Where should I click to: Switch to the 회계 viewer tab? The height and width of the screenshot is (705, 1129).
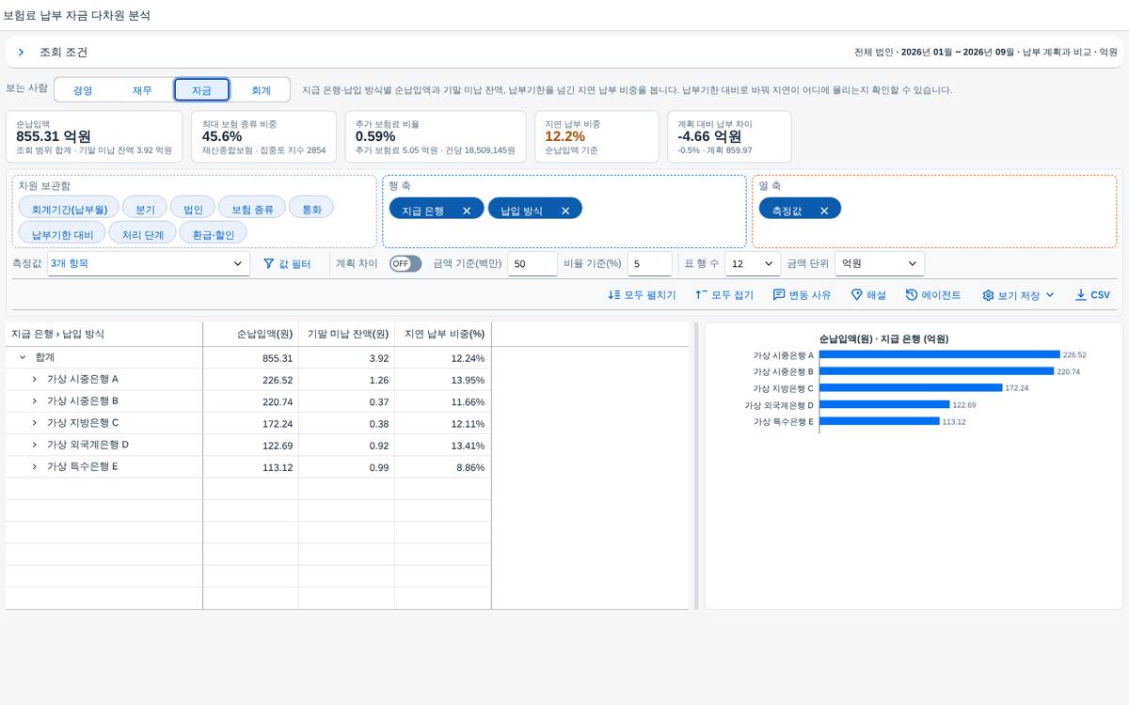point(261,90)
